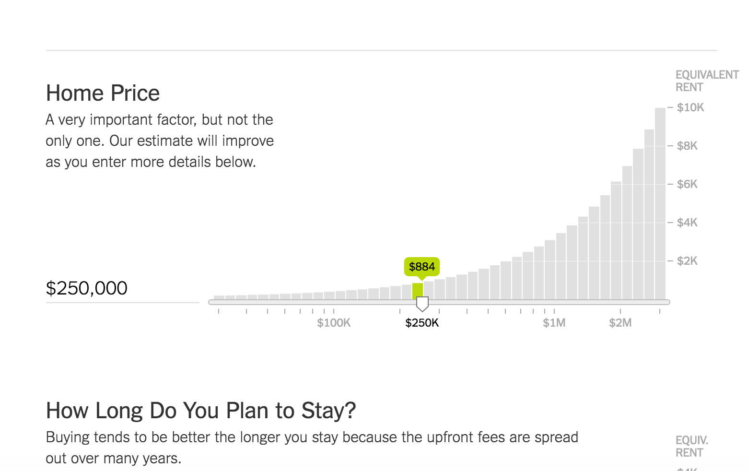This screenshot has width=748, height=471.
Task: Select the highlighted green bar in chart
Action: point(418,291)
